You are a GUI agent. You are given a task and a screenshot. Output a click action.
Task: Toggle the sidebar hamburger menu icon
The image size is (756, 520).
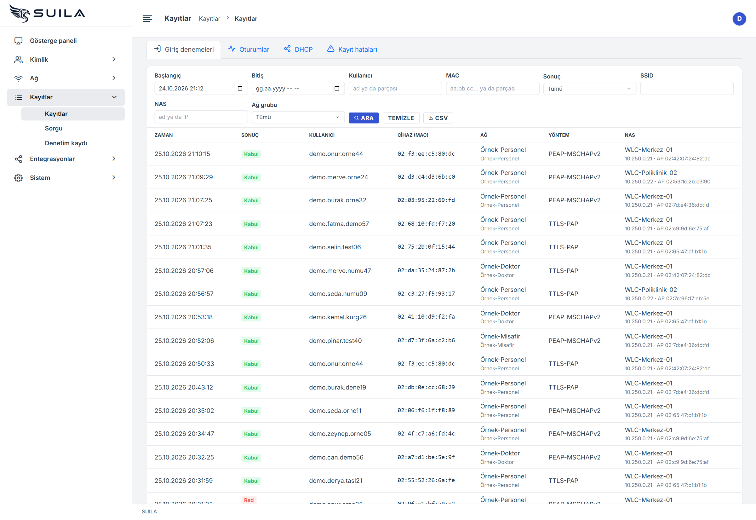(147, 19)
